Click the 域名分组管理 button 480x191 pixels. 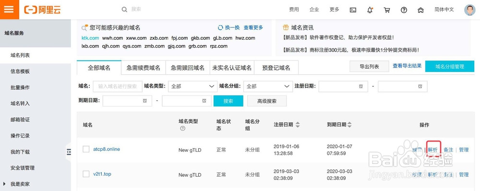click(450, 66)
